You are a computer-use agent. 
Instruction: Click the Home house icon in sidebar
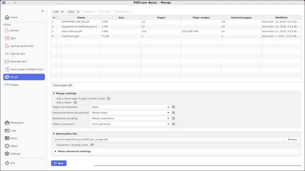tap(7, 17)
